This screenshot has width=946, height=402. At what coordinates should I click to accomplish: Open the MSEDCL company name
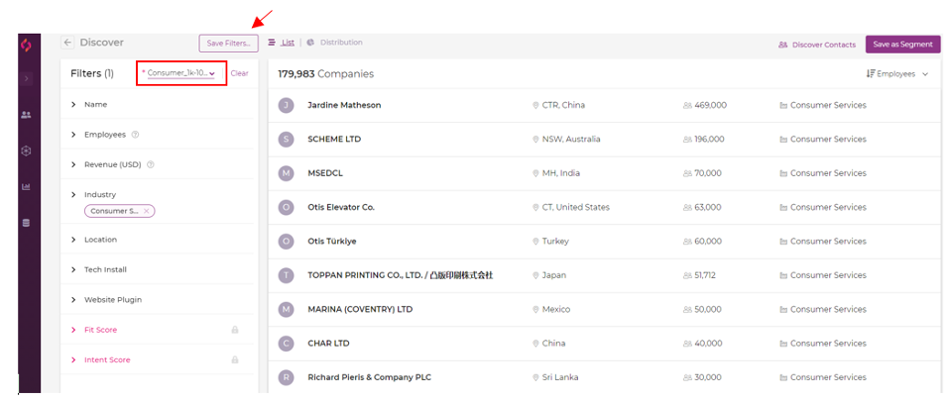click(x=325, y=173)
